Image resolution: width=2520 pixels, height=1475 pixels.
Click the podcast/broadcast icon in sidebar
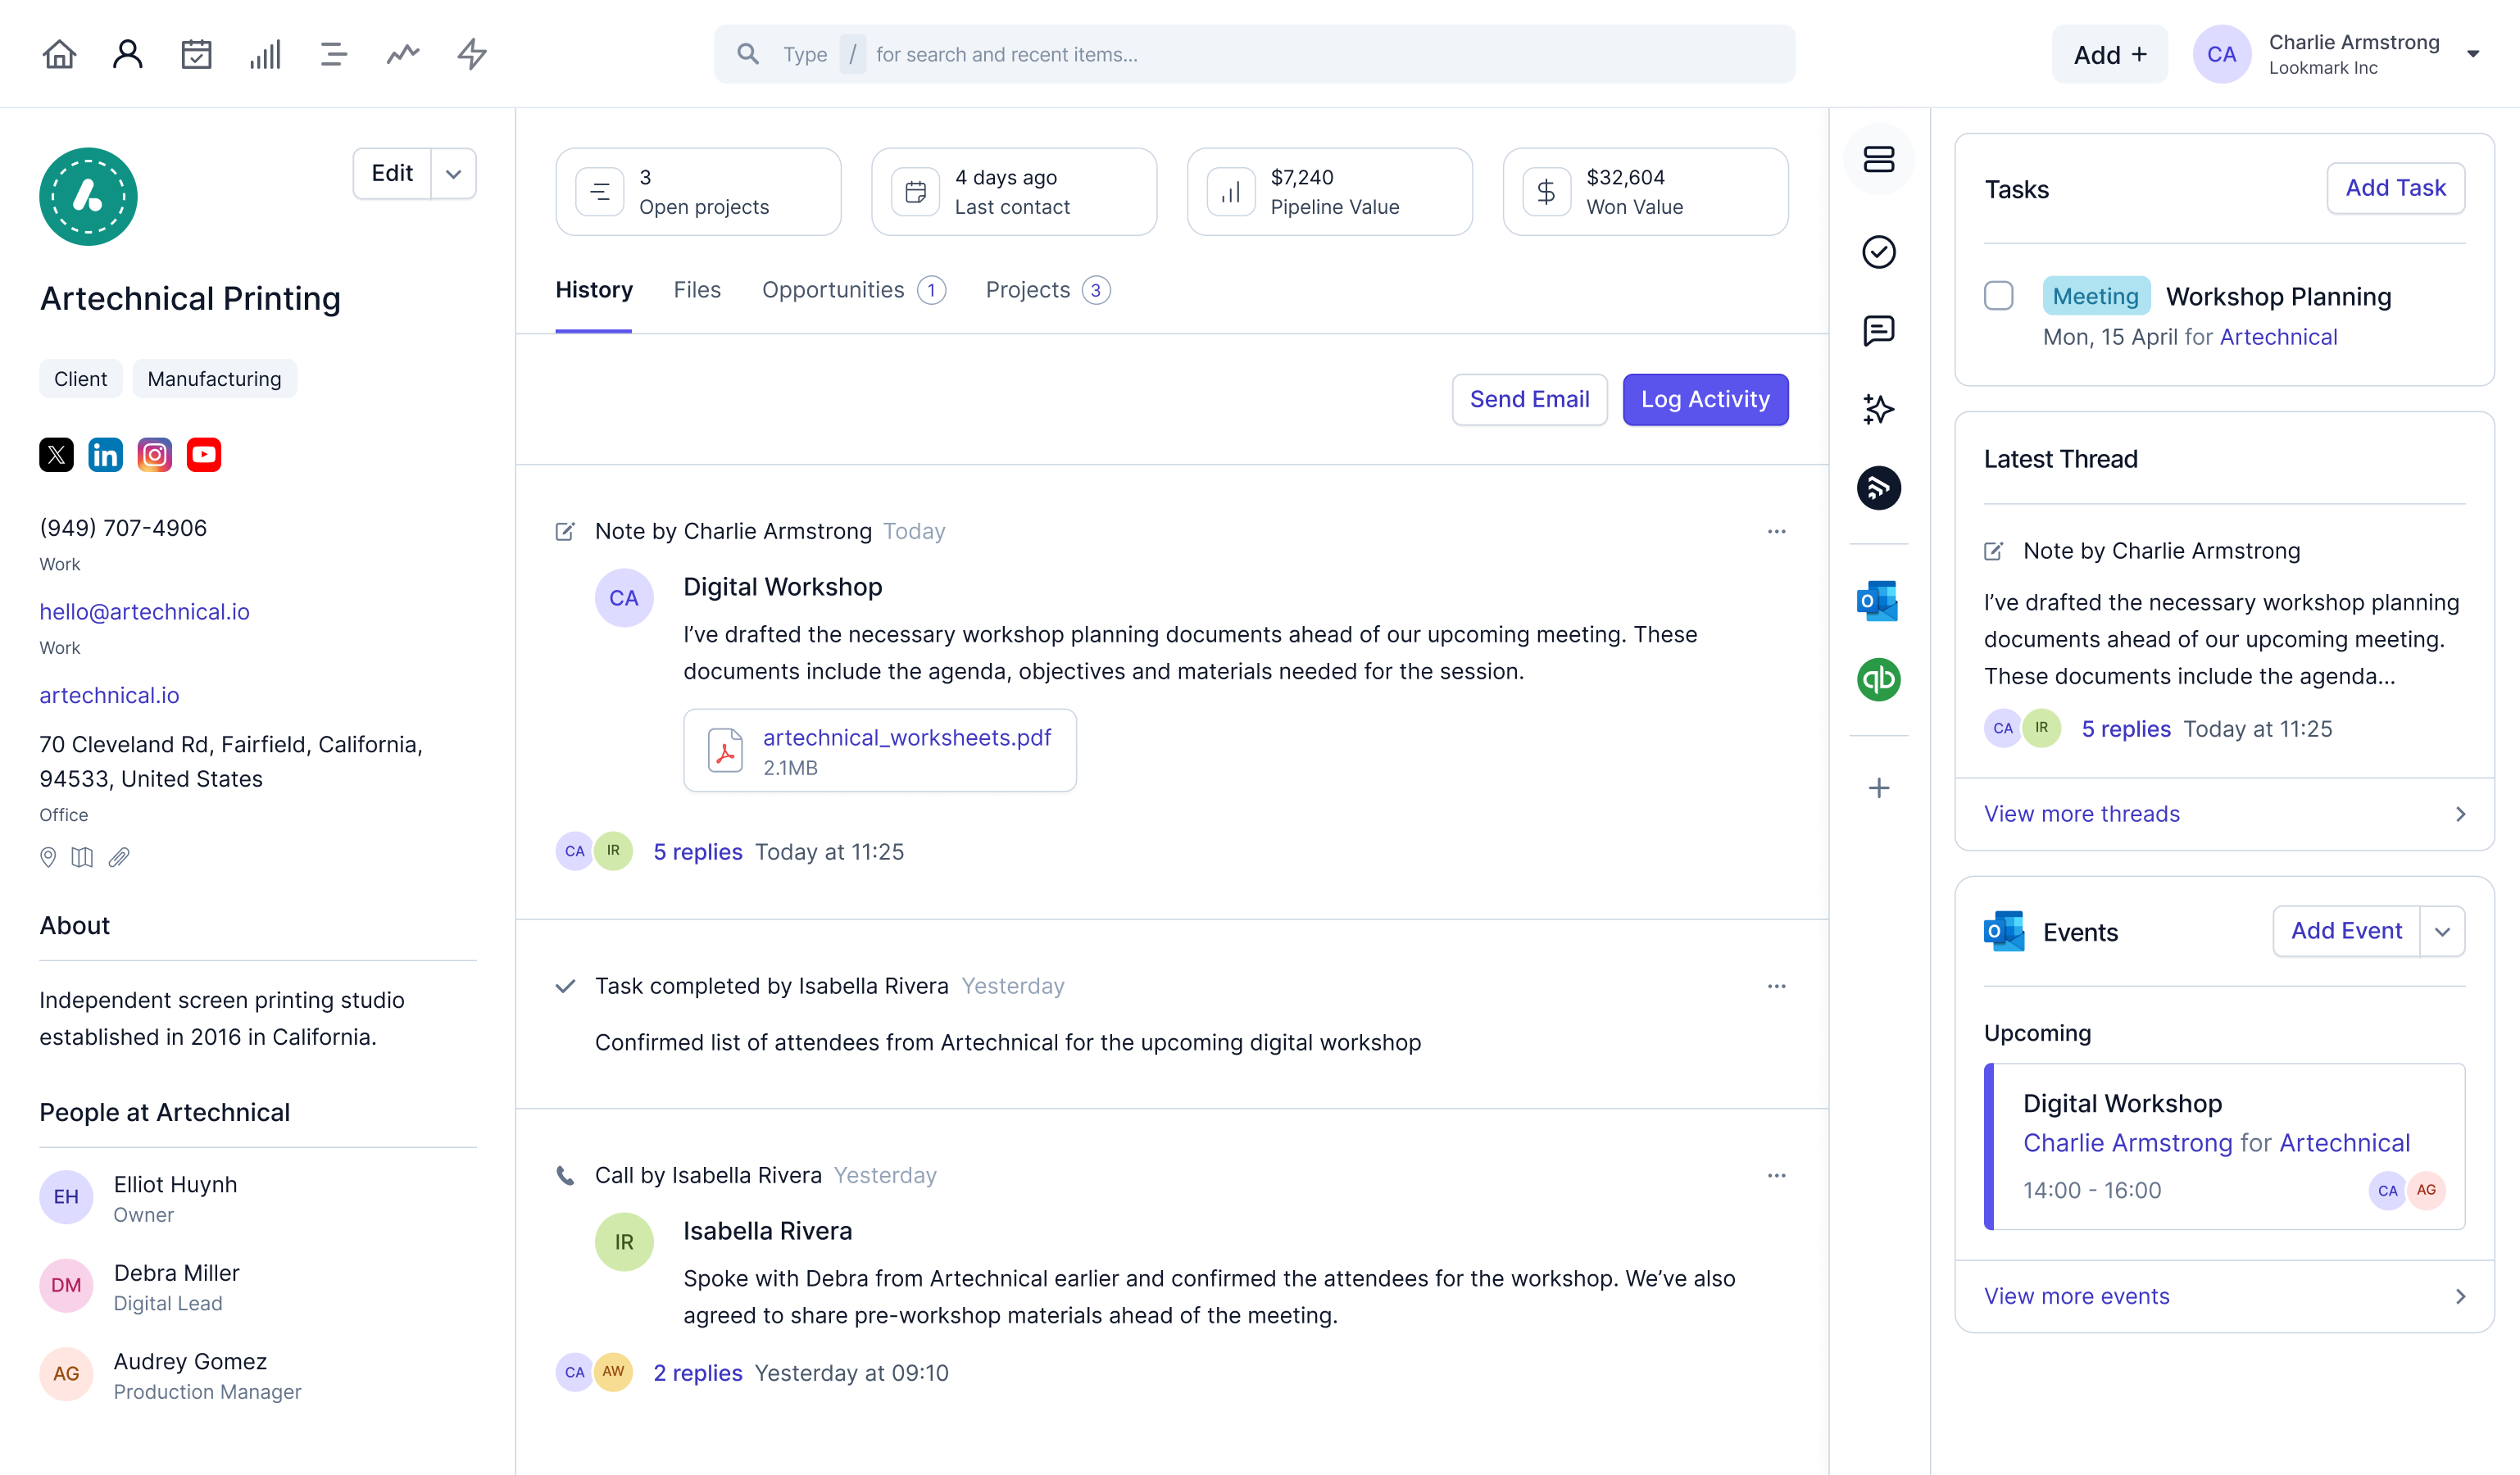pyautogui.click(x=1879, y=487)
